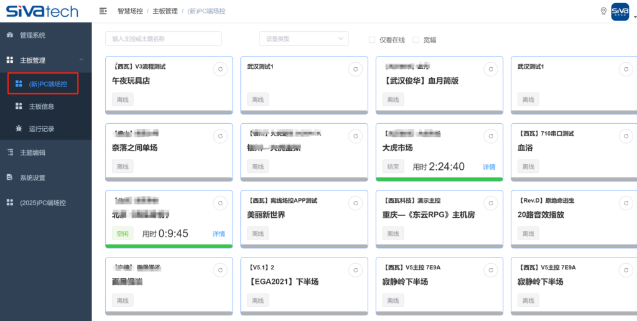The image size is (637, 321).
Task: Click 详情 link on 大虎市场 card
Action: tap(489, 167)
